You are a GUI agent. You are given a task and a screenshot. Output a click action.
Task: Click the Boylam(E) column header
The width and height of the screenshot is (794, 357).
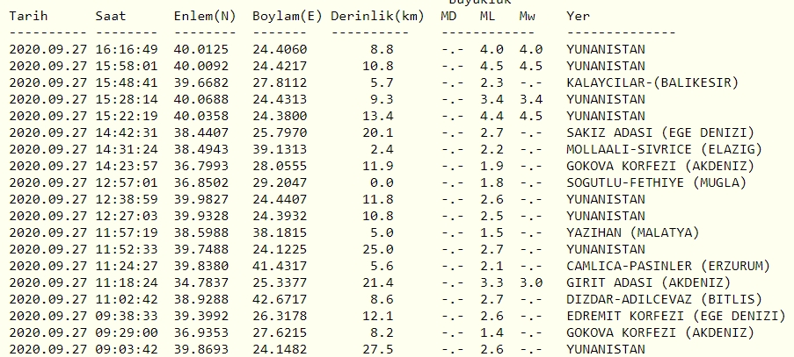[286, 17]
